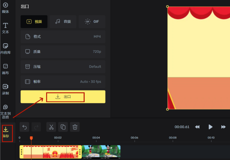The height and width of the screenshot is (160, 230).
Task: Adjust the 帧率 frame rate setting
Action: click(x=63, y=82)
